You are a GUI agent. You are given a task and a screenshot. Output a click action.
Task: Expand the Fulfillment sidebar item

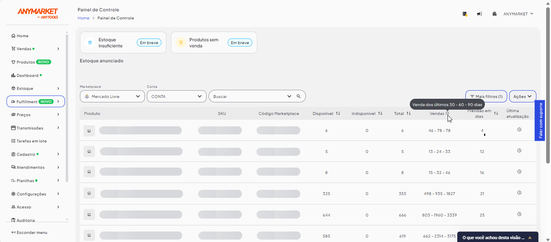[x=36, y=102]
